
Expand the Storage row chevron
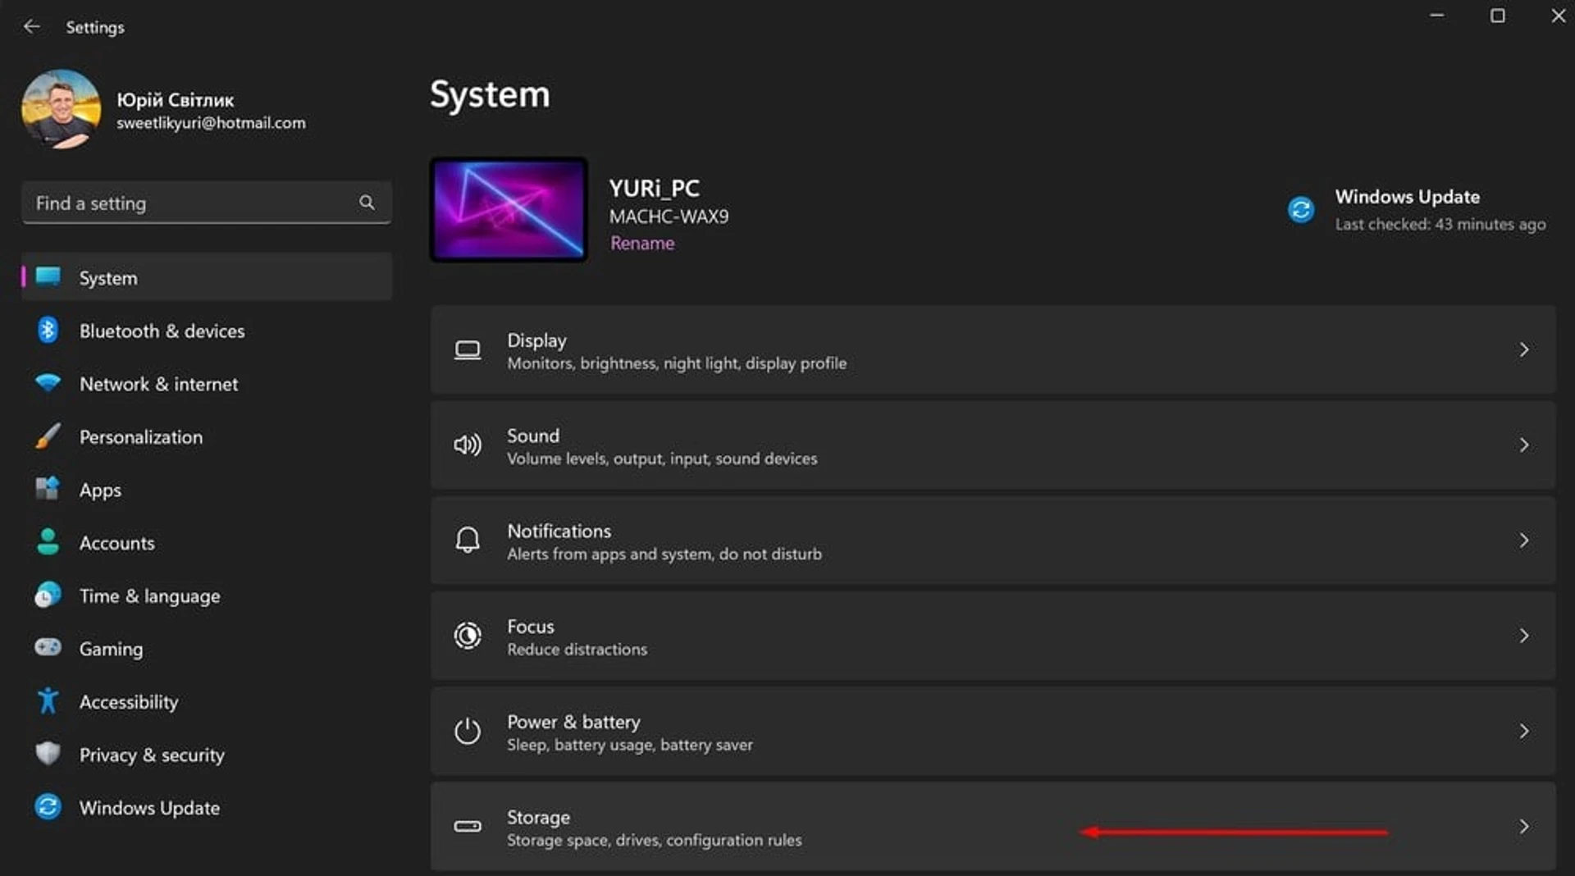click(x=1524, y=826)
